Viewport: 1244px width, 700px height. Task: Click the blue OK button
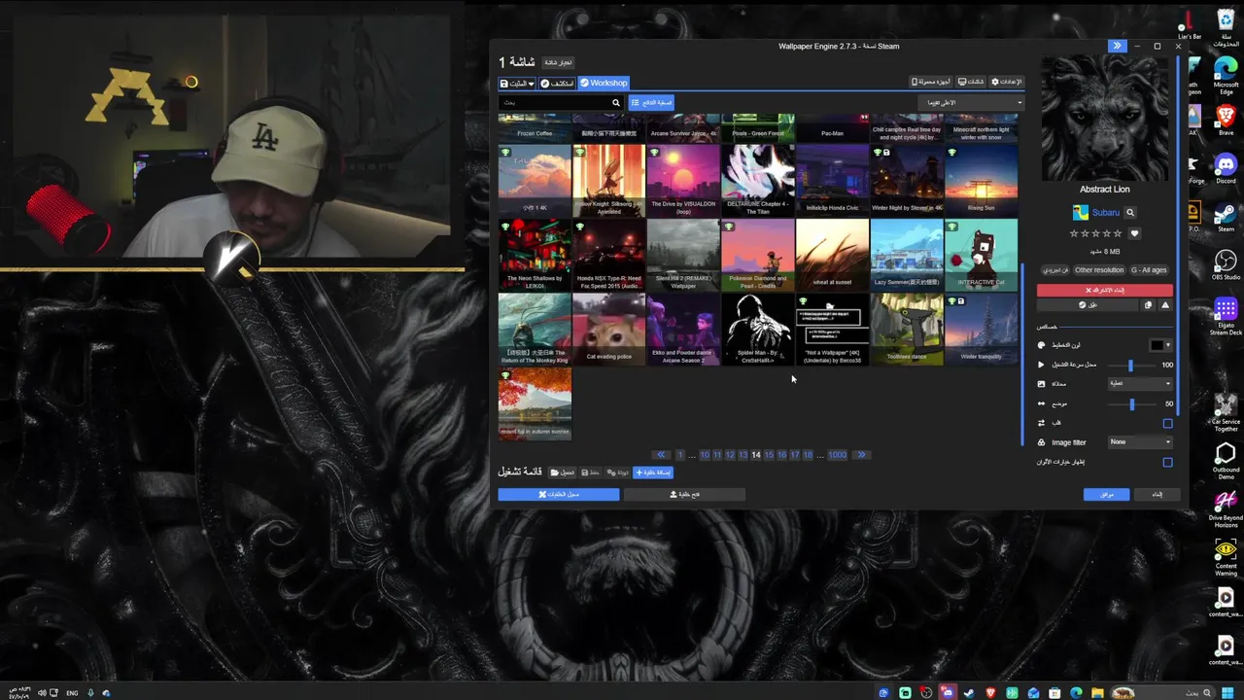[x=1107, y=495]
